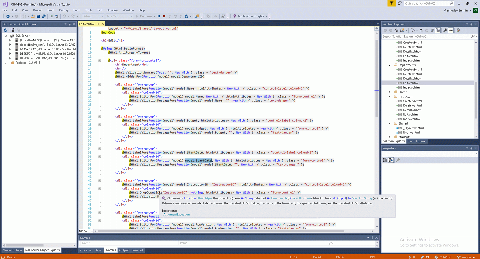Viewport: 480px width, 259px height.
Task: Open the editor zoom 100 % dropdown
Action: 86,231
